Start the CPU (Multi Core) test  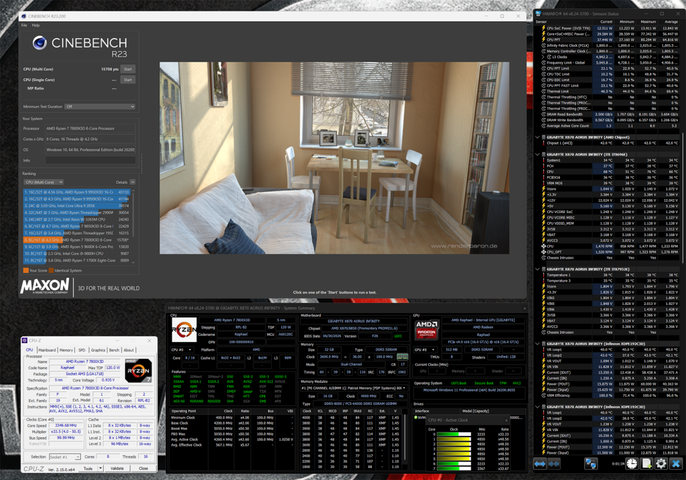[128, 69]
